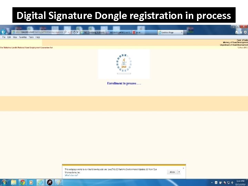248x186 pixels.
Task: Click the Java loading logo
Action: 124,63
